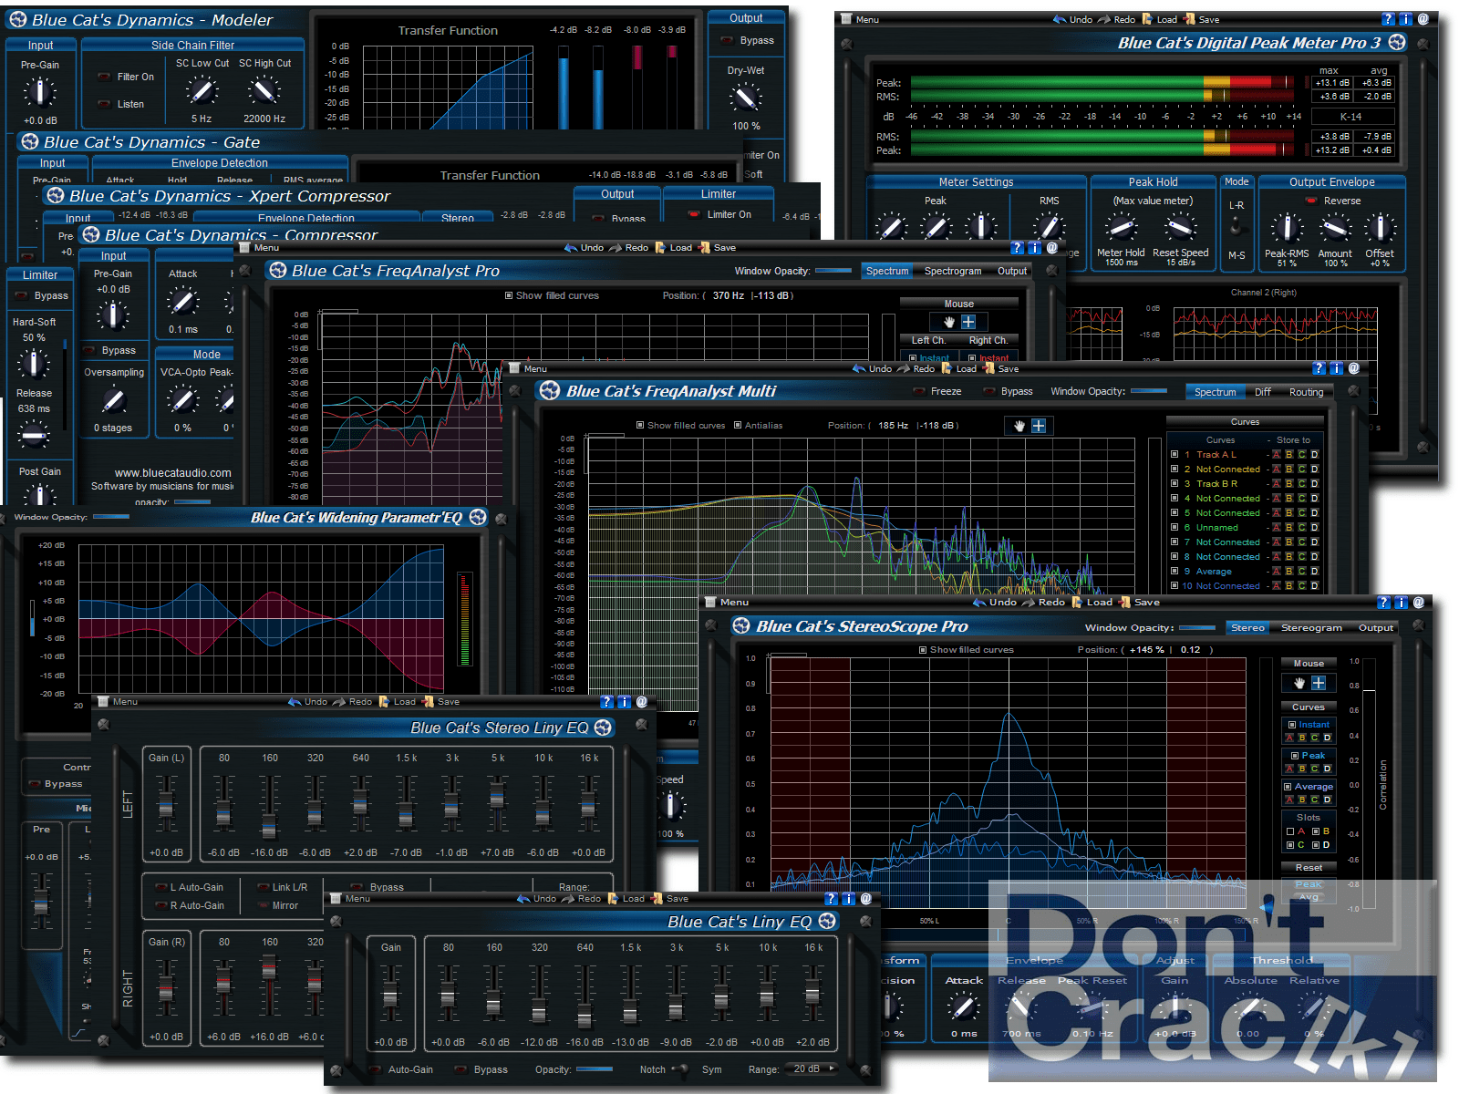This screenshot has width=1459, height=1094.
Task: Redo in Digital Peak Meter Pro toolbar
Action: coord(1118,19)
